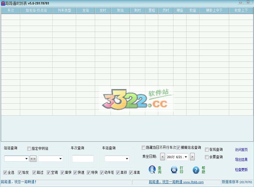The image size is (254, 187).
Task: Click 硬座 column header
Action: [180, 10]
